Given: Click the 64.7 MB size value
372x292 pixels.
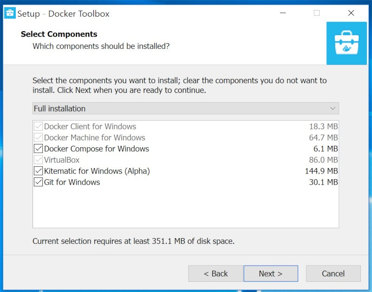Looking at the screenshot, I should click(x=323, y=137).
